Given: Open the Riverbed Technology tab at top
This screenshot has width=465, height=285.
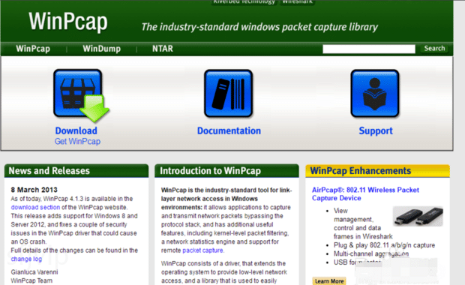Looking at the screenshot, I should pyautogui.click(x=244, y=2).
